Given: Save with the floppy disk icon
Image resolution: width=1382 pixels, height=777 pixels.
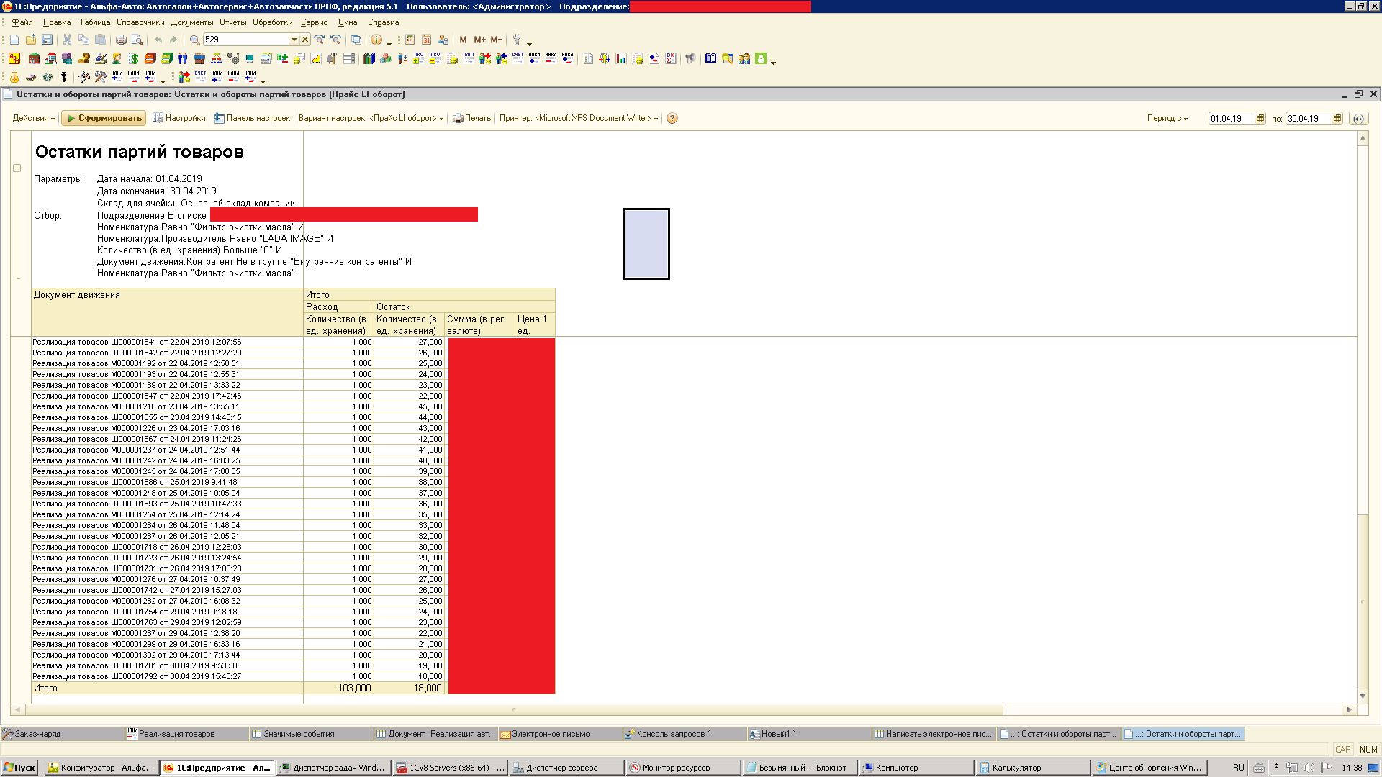Looking at the screenshot, I should 47,40.
